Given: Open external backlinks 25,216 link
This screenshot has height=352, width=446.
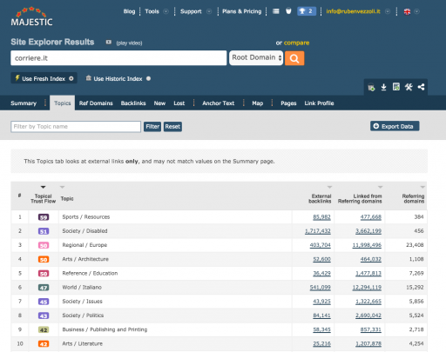Looking at the screenshot, I should pos(321,344).
